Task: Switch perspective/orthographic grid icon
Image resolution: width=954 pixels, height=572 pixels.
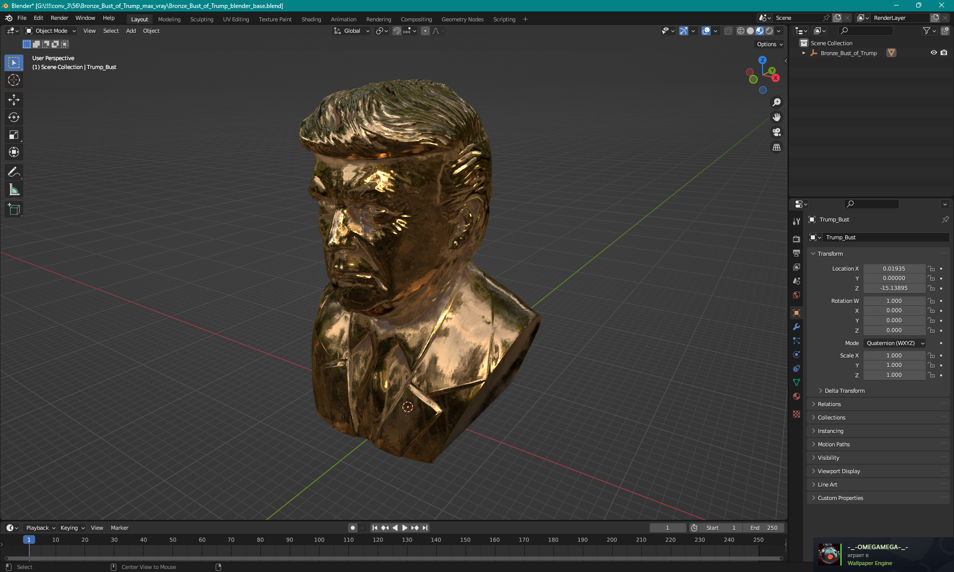Action: pos(777,147)
